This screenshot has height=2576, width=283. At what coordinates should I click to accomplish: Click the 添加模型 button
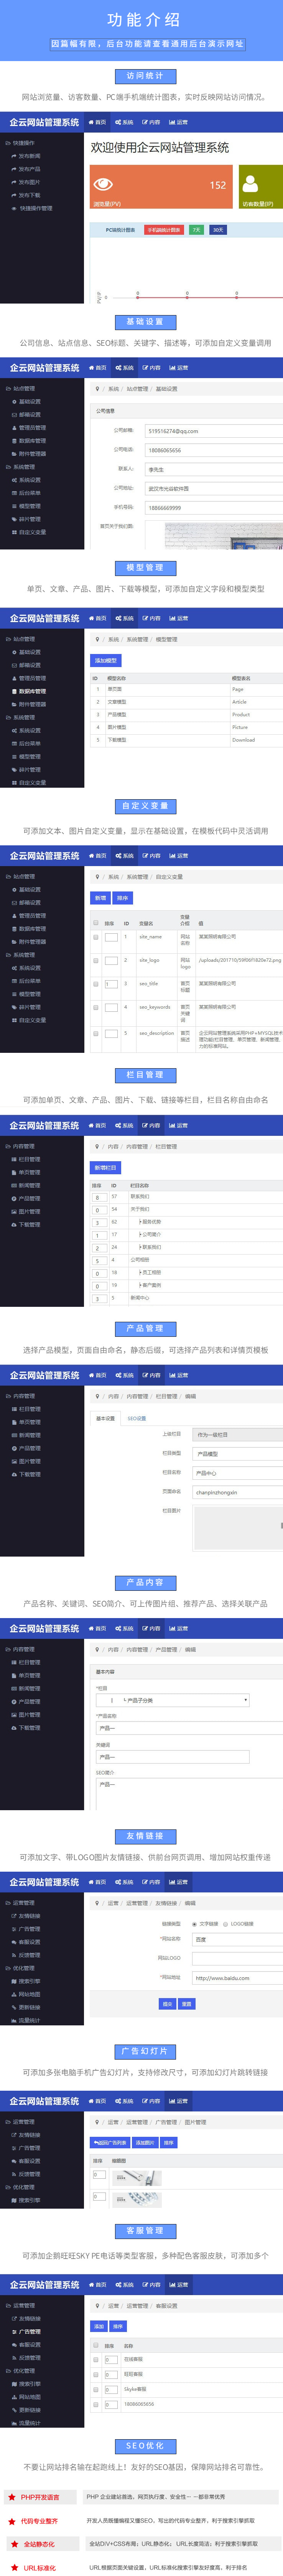(105, 660)
